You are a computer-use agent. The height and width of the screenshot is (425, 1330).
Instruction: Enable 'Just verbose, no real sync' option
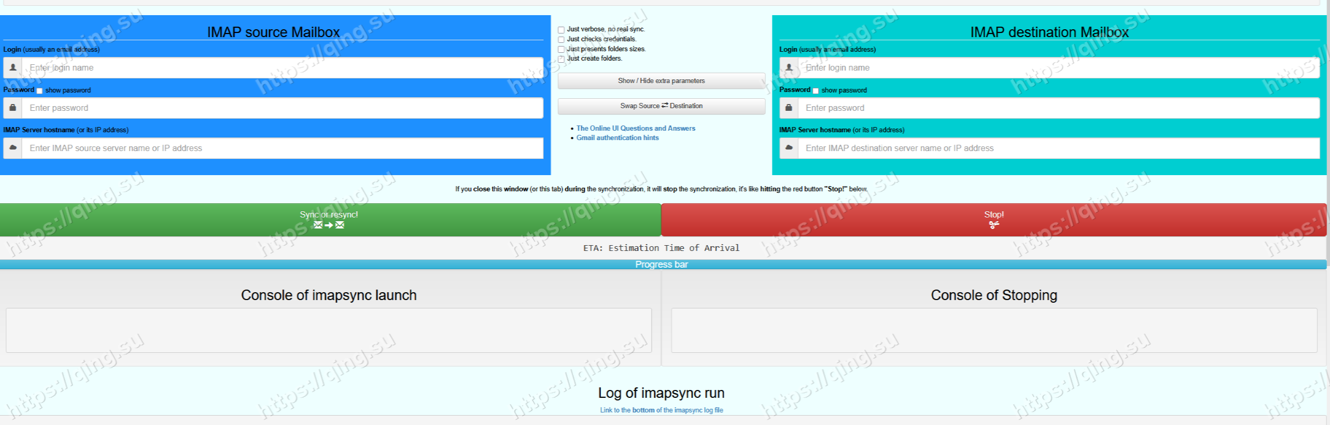coord(561,30)
